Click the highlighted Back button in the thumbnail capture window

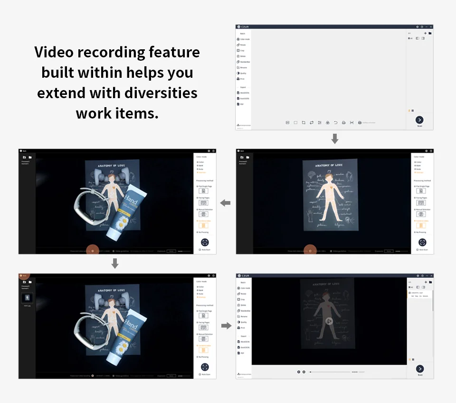pyautogui.click(x=24, y=276)
